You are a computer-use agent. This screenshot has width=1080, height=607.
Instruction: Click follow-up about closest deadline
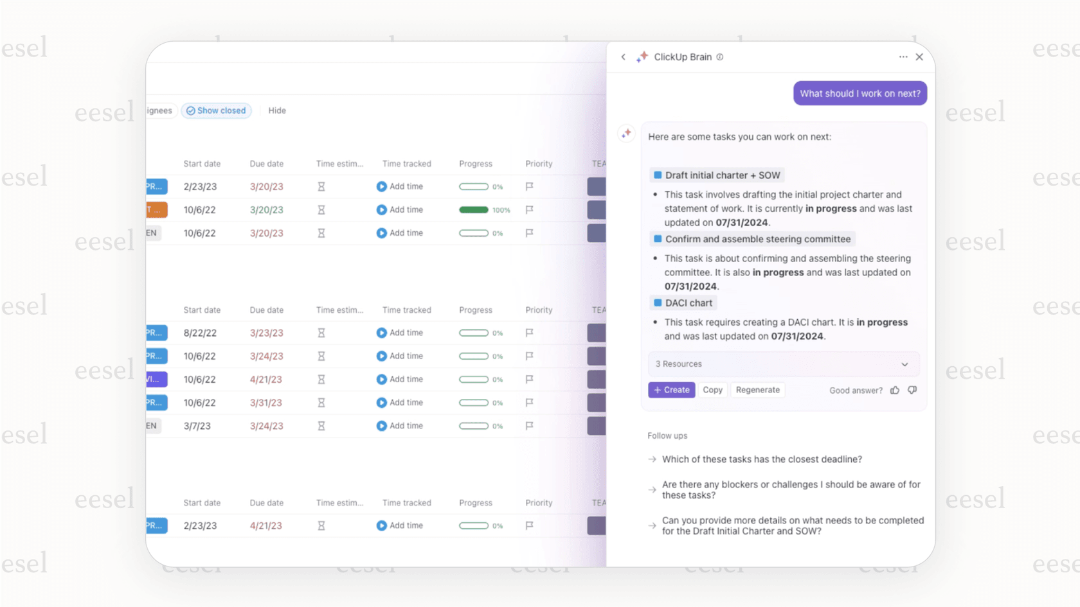(x=762, y=459)
